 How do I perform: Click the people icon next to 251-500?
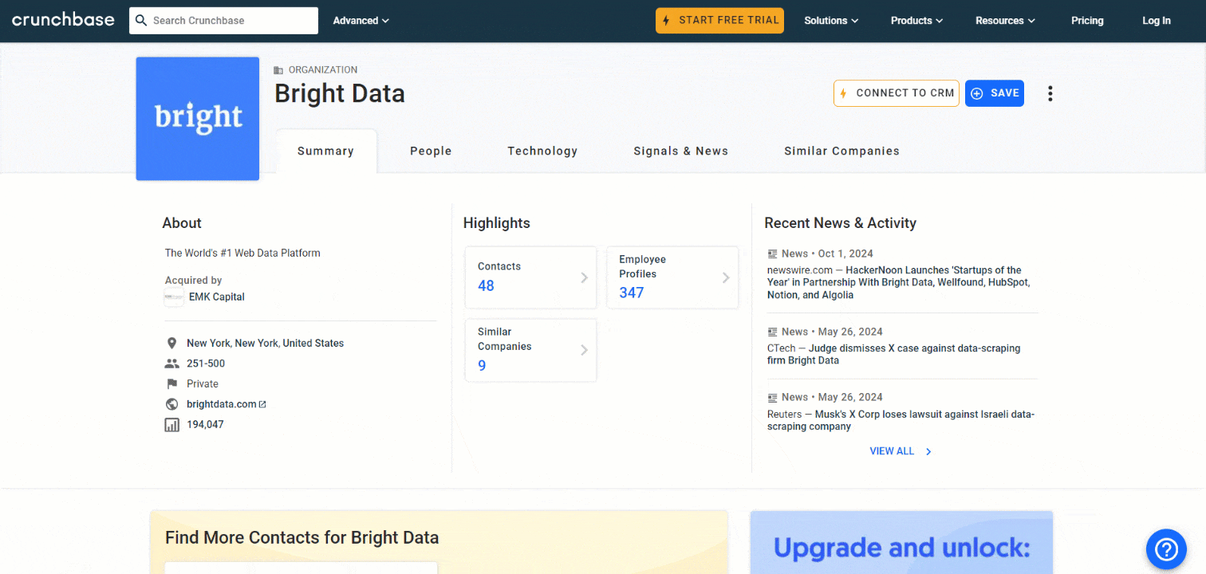(x=171, y=364)
